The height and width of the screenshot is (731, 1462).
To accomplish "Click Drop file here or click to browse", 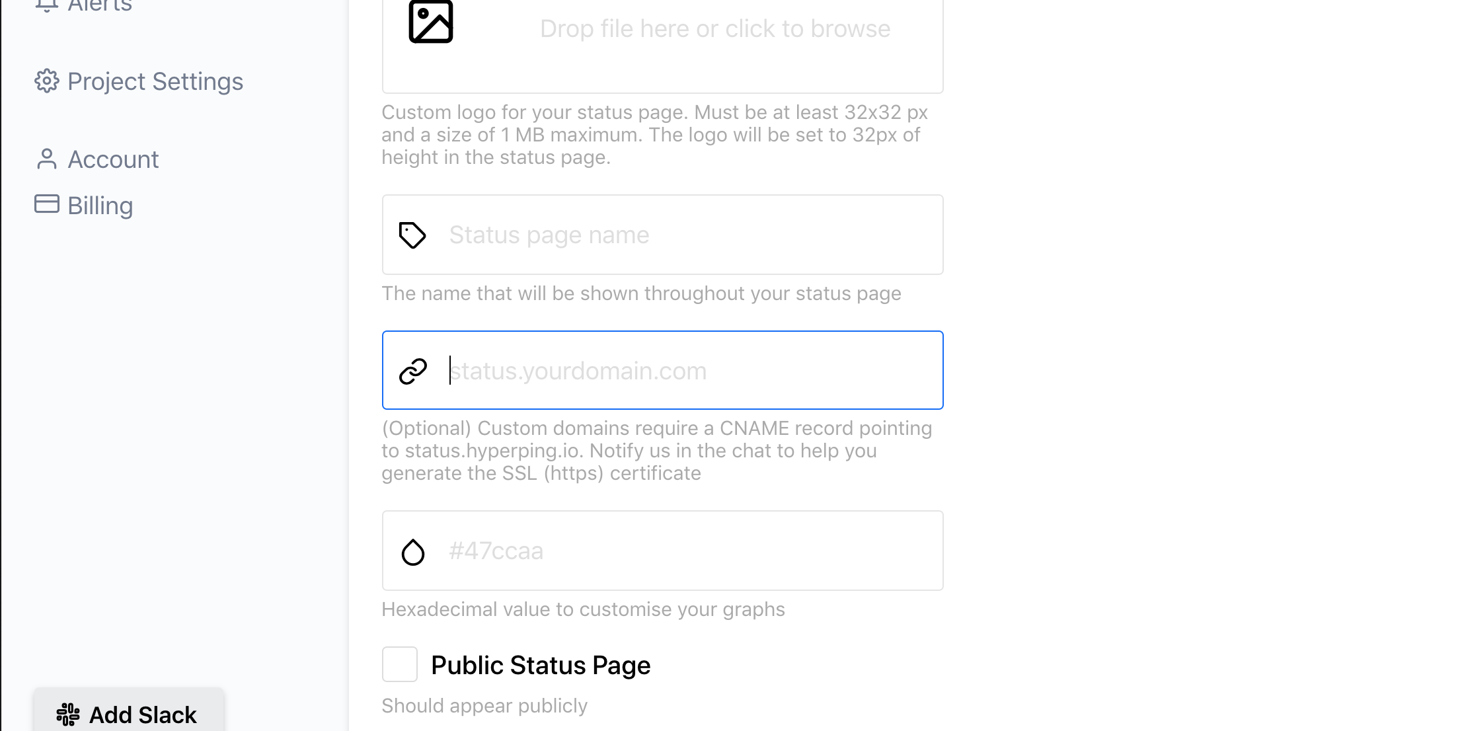I will pyautogui.click(x=714, y=29).
